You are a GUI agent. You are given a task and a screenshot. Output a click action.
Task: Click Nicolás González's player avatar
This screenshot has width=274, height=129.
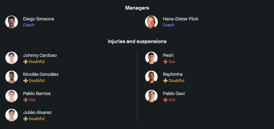pos(12,77)
